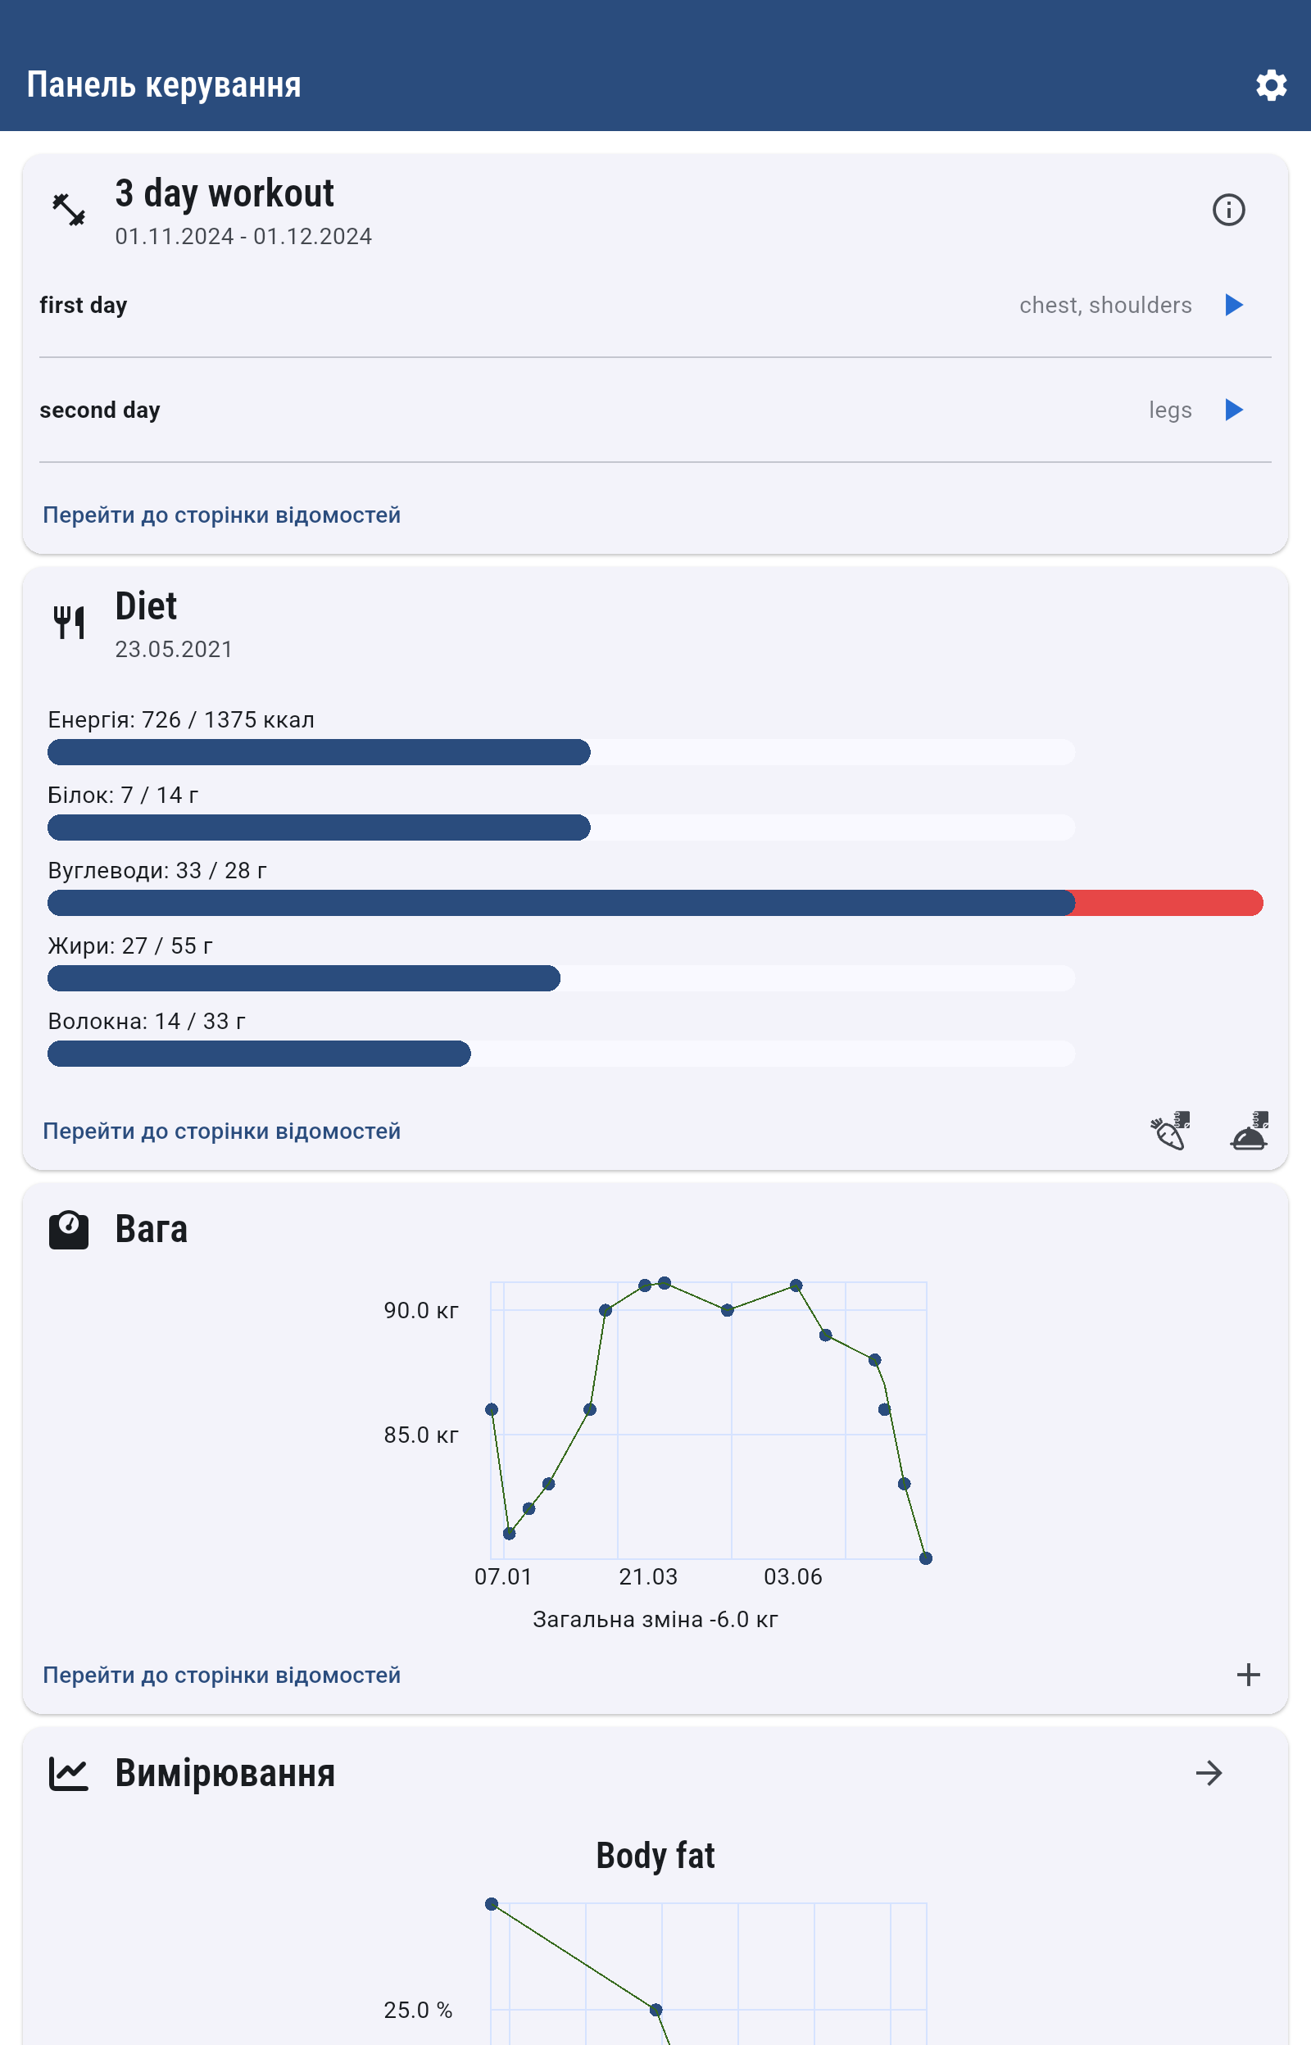
Task: Click the measurements chart line icon
Action: pyautogui.click(x=69, y=1774)
